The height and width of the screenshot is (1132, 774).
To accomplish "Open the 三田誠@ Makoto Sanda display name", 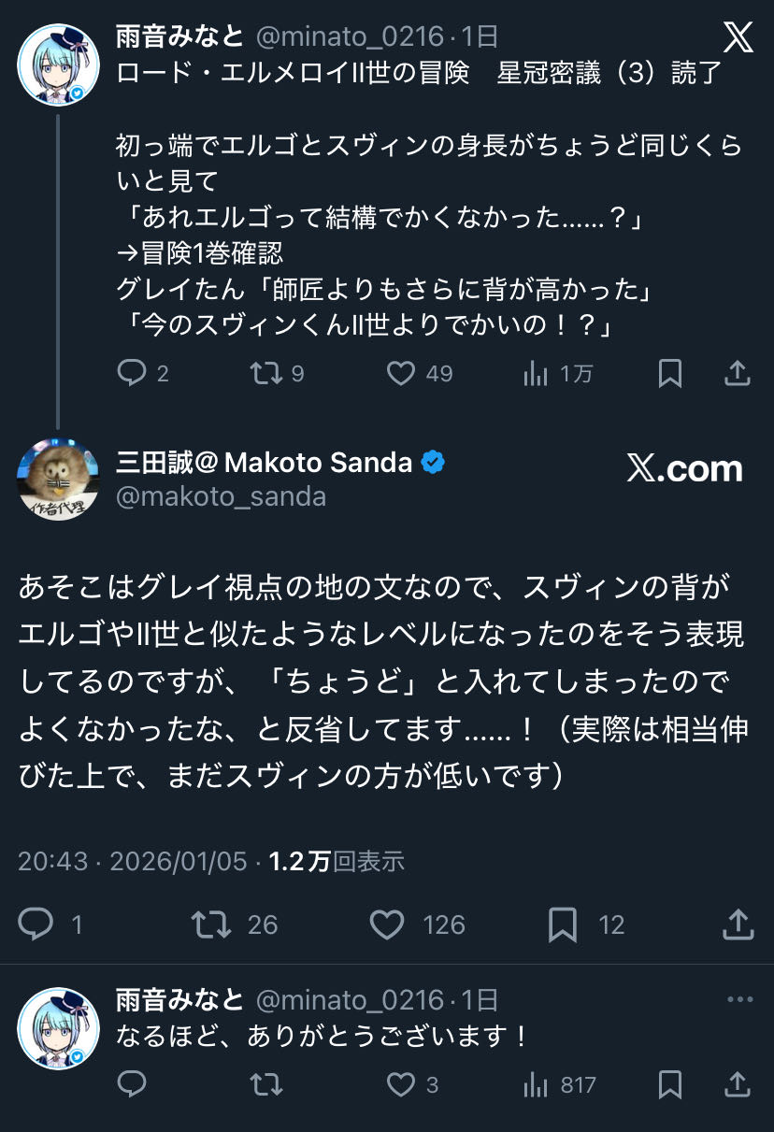I will point(264,462).
